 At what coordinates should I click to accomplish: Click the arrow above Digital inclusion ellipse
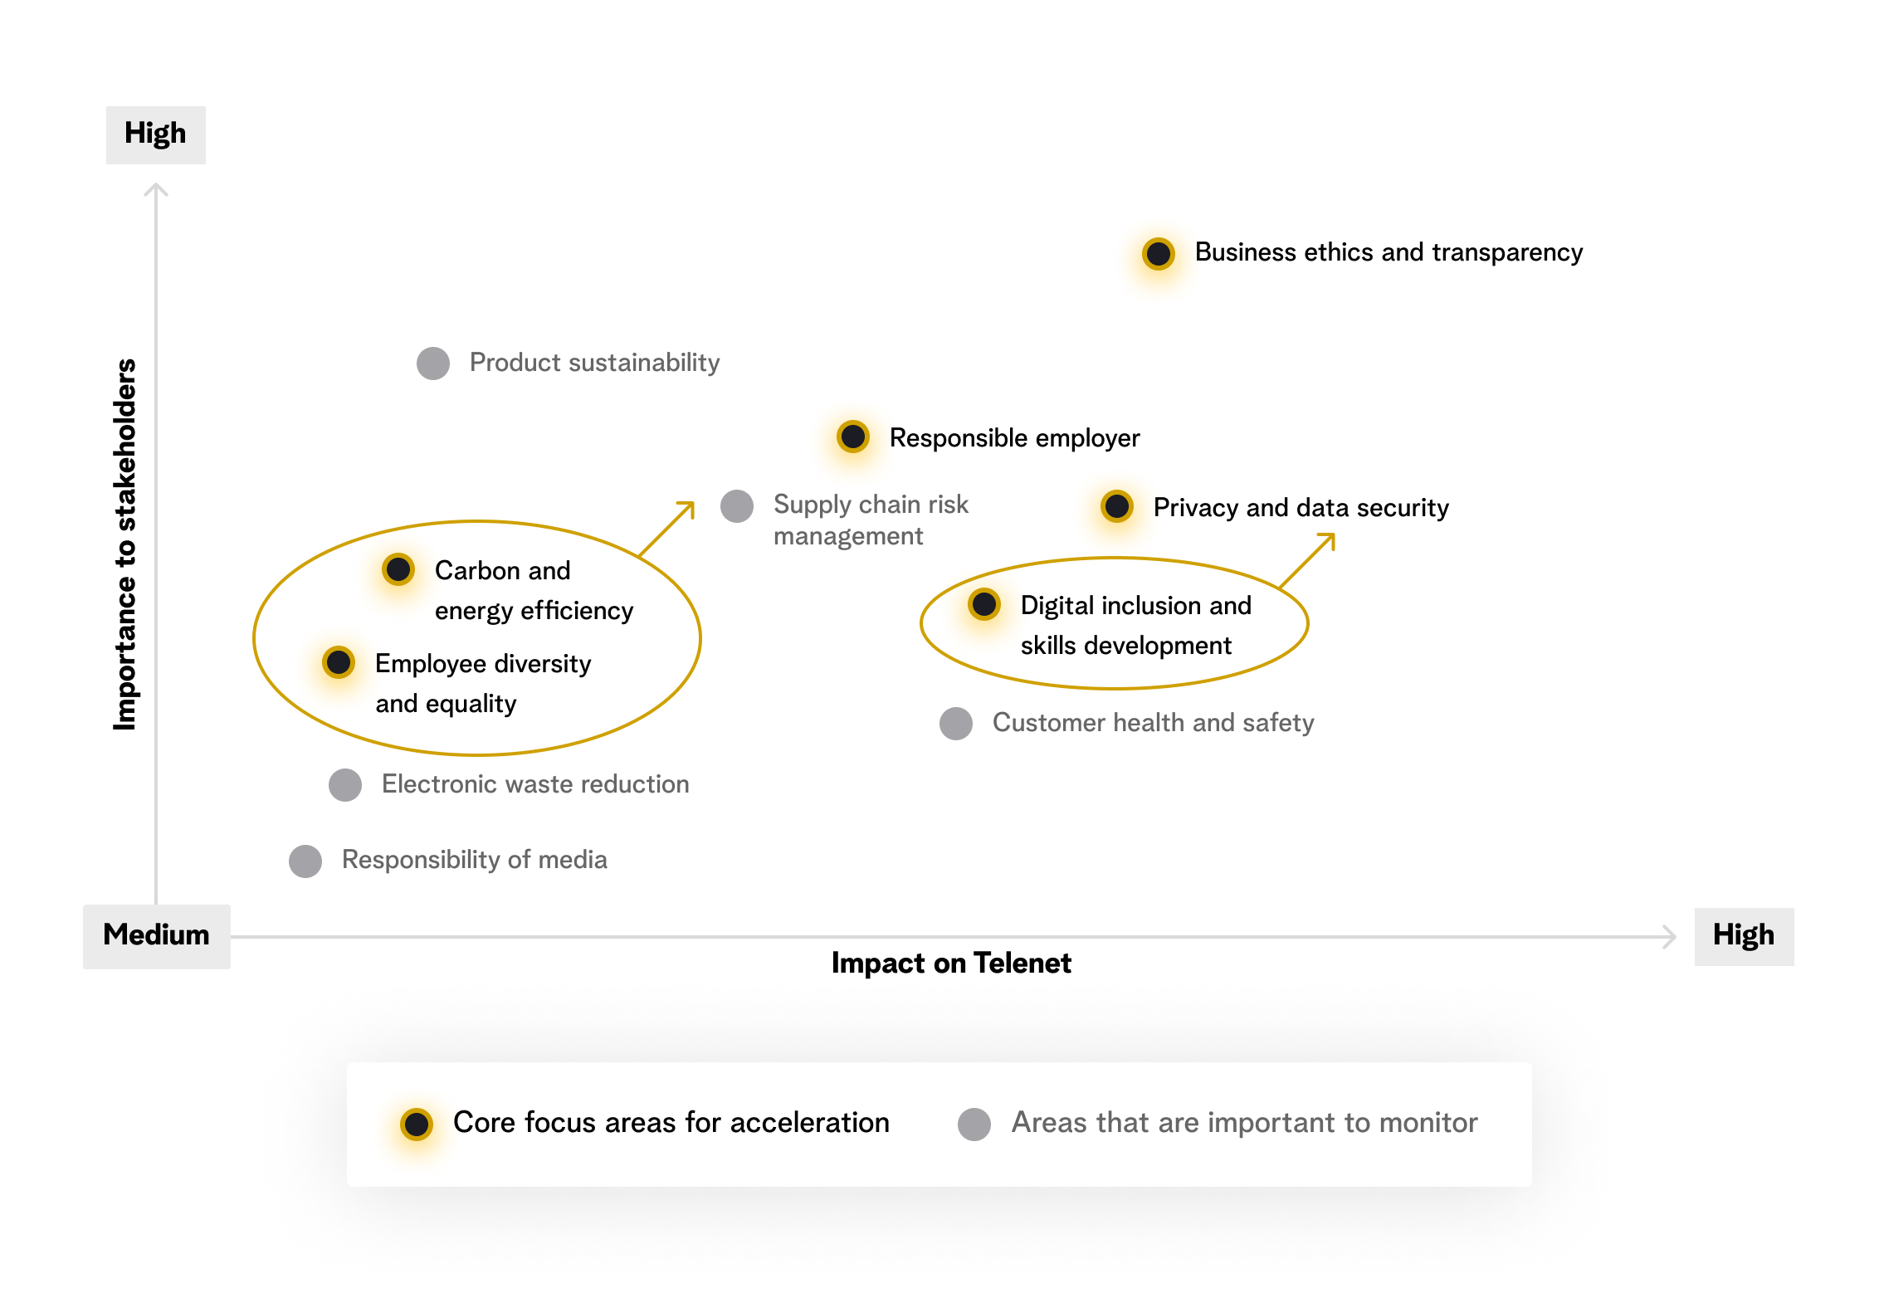point(1307,561)
